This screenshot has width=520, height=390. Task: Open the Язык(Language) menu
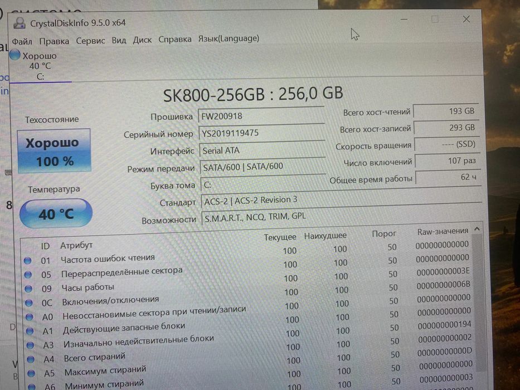tap(229, 38)
